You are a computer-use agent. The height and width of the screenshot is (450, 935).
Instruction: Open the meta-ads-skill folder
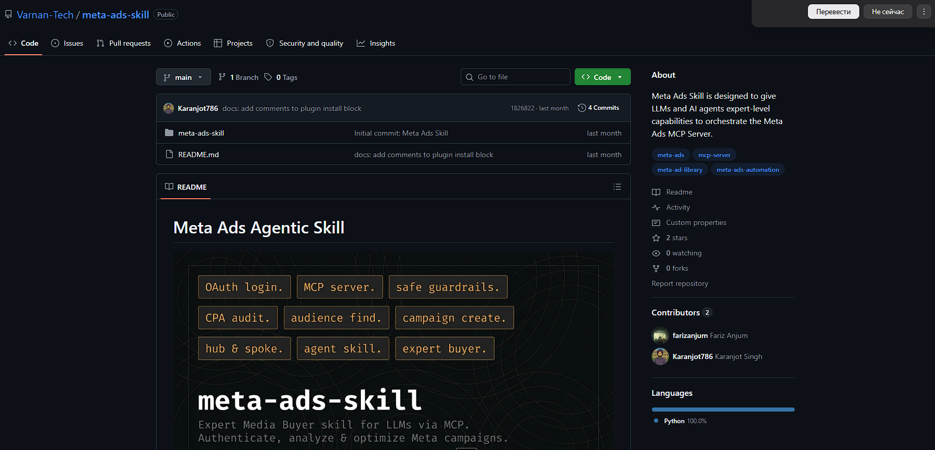[x=201, y=133]
